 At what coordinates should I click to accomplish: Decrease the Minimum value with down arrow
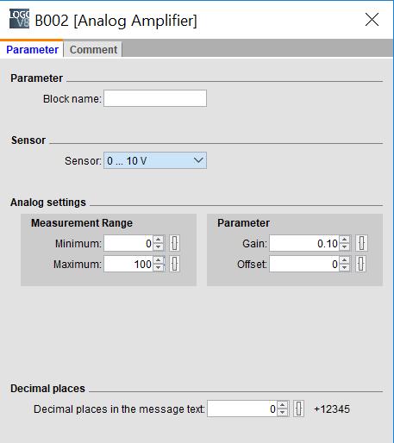pos(159,247)
